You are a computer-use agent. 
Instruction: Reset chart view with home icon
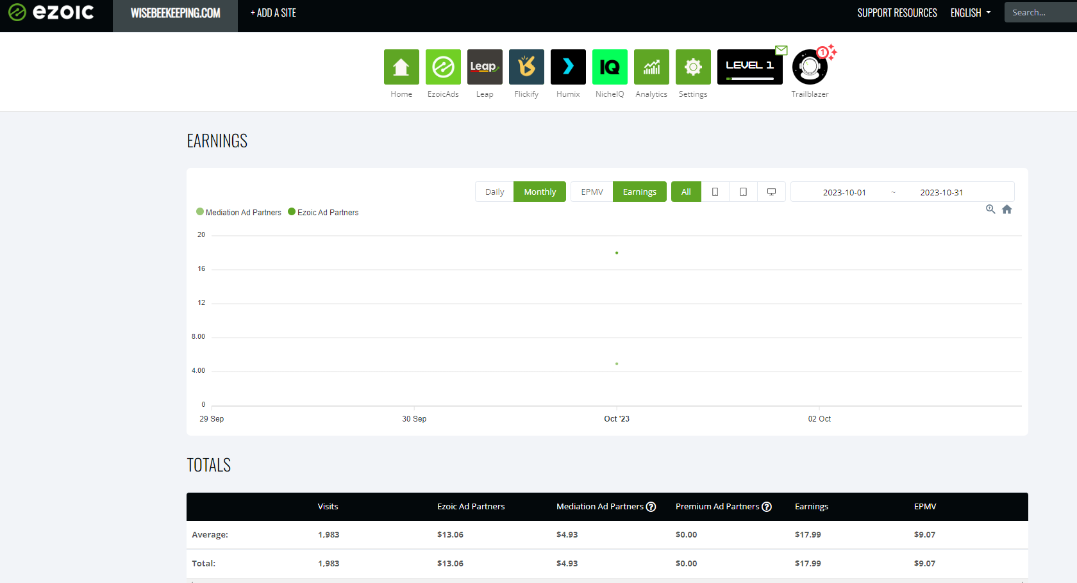(x=1007, y=209)
